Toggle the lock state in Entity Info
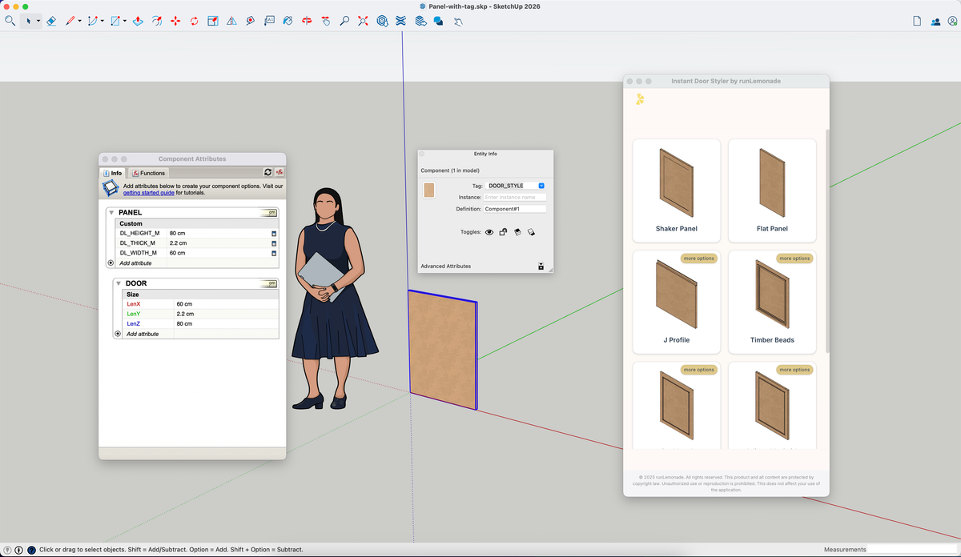961x557 pixels. [503, 232]
